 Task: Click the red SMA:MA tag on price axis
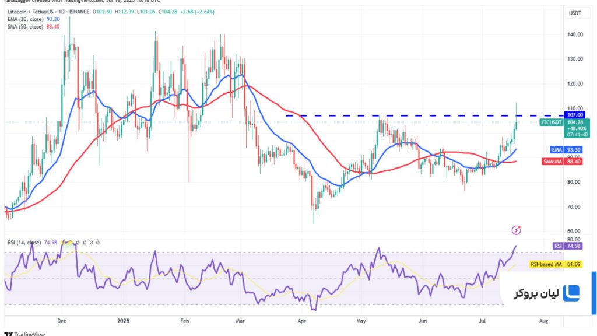click(x=553, y=162)
